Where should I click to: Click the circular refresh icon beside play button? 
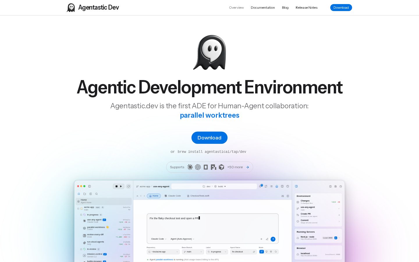pyautogui.click(x=129, y=186)
